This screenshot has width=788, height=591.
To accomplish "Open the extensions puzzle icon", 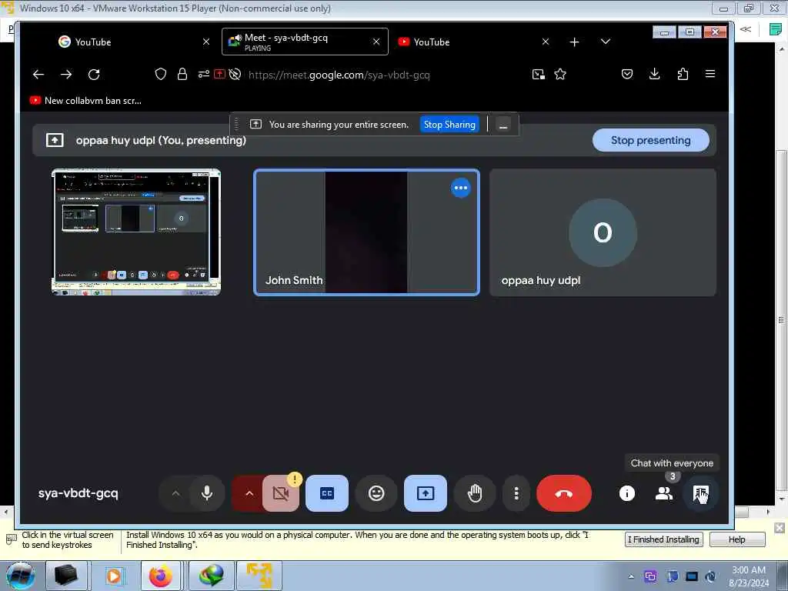I will click(683, 75).
